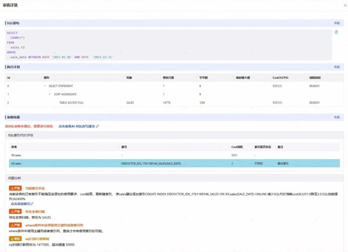The height and width of the screenshot is (252, 348).
Task: Collapse the 审核结果 section via 收起
Action: point(337,117)
